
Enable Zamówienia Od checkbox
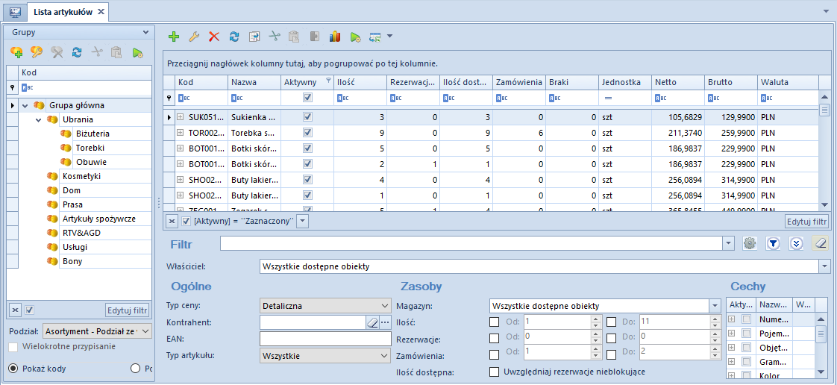coord(495,354)
